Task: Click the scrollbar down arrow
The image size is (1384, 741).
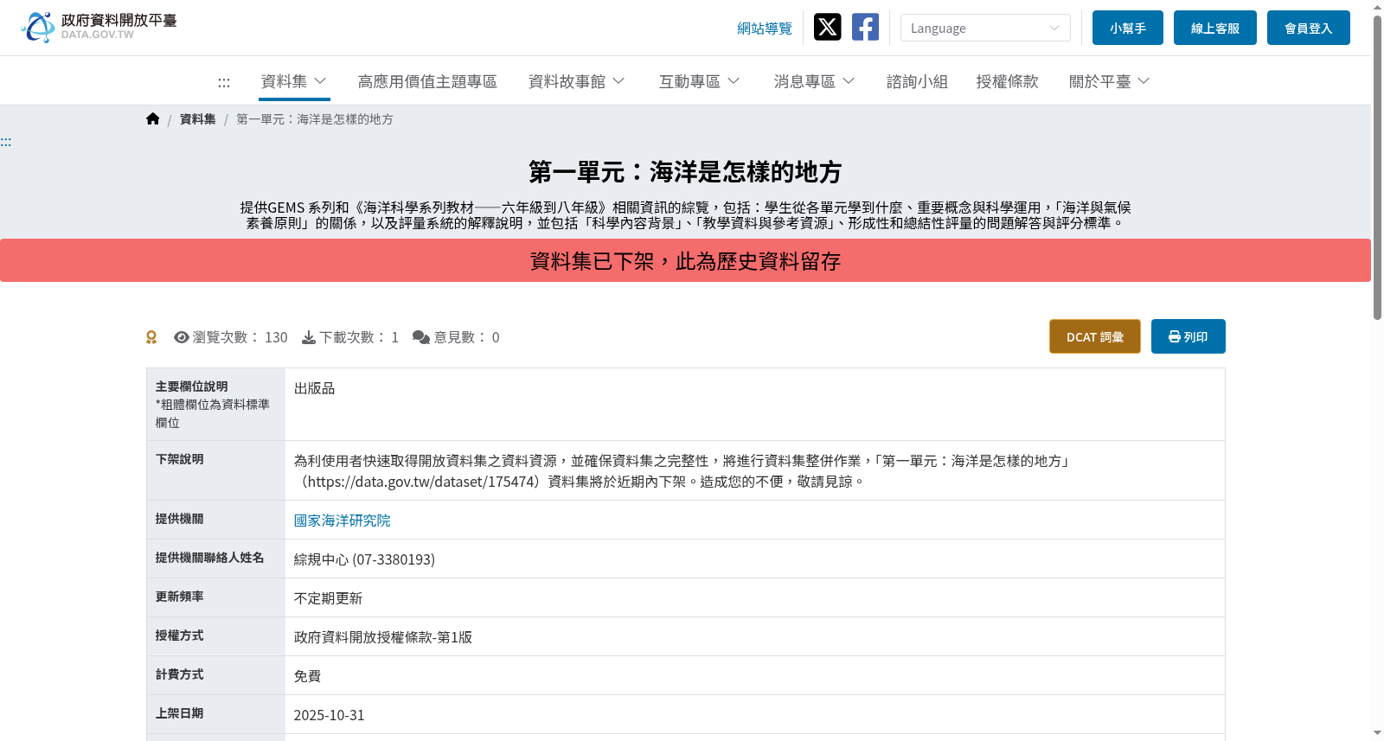Action: pos(1377,733)
